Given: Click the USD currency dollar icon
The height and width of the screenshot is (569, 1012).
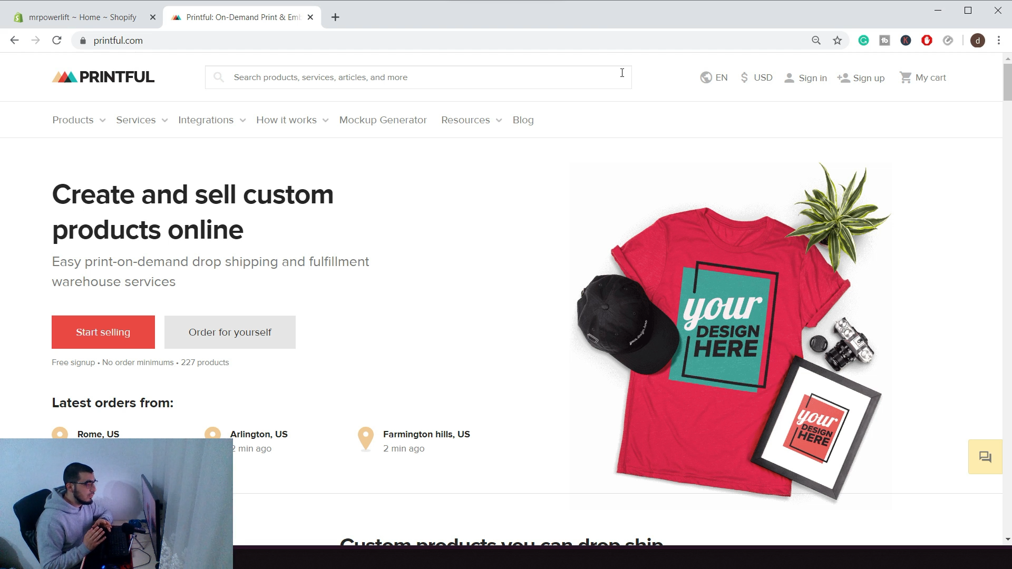Looking at the screenshot, I should (x=744, y=77).
